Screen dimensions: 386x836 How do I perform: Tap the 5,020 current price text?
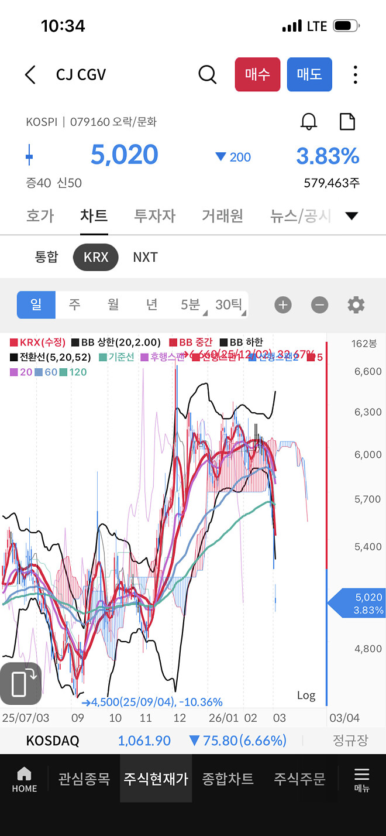124,155
